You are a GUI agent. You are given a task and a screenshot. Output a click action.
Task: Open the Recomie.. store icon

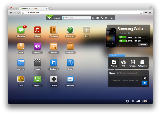point(70,46)
